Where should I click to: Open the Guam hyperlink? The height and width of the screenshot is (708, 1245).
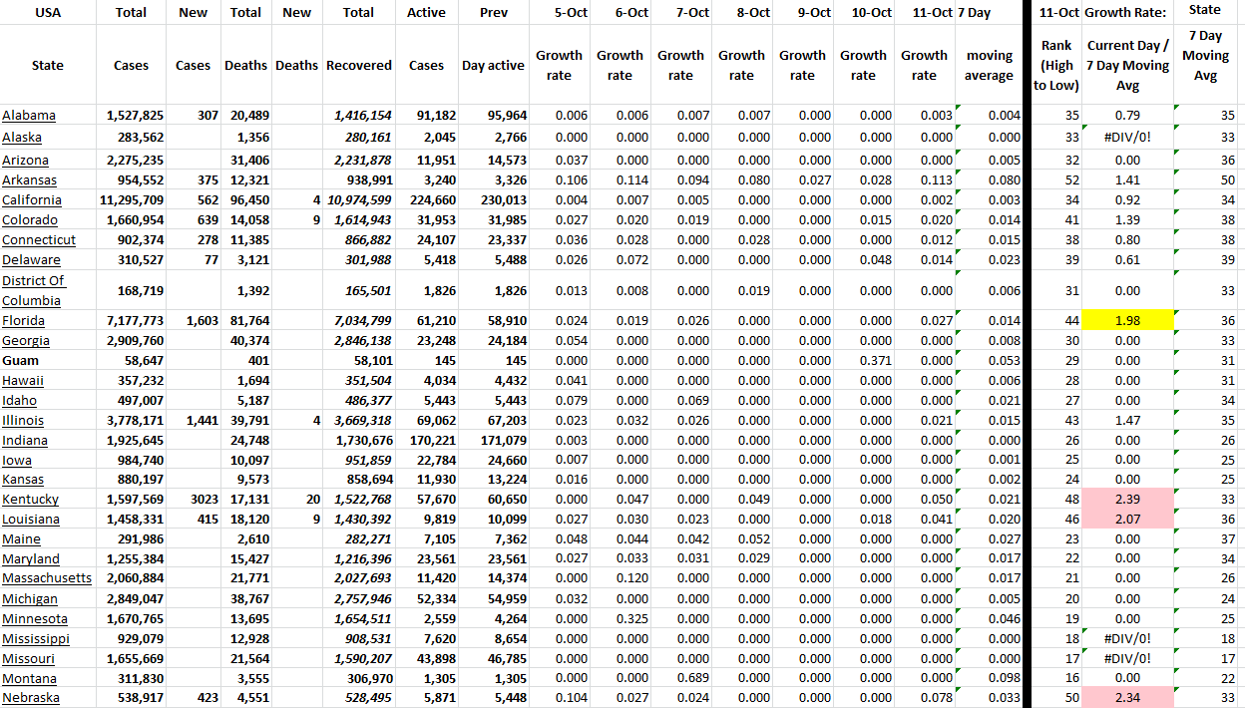[20, 360]
